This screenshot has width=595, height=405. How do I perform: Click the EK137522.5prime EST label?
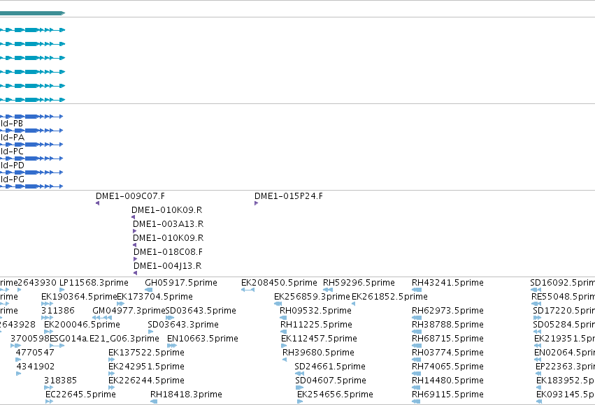click(146, 353)
